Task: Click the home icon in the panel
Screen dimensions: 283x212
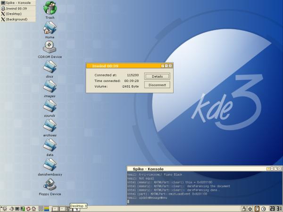Action: pos(34,209)
